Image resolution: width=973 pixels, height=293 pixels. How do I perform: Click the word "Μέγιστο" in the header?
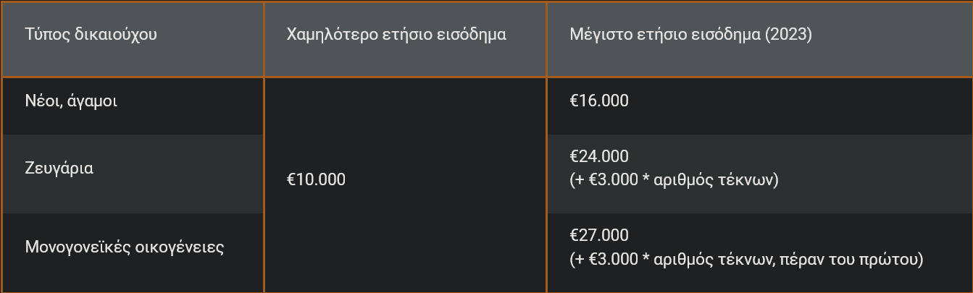point(598,35)
